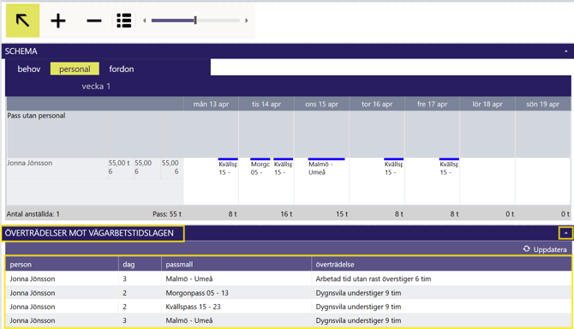Select the Morgonpass 05 - 13 violation row
This screenshot has width=574, height=329.
pos(289,293)
